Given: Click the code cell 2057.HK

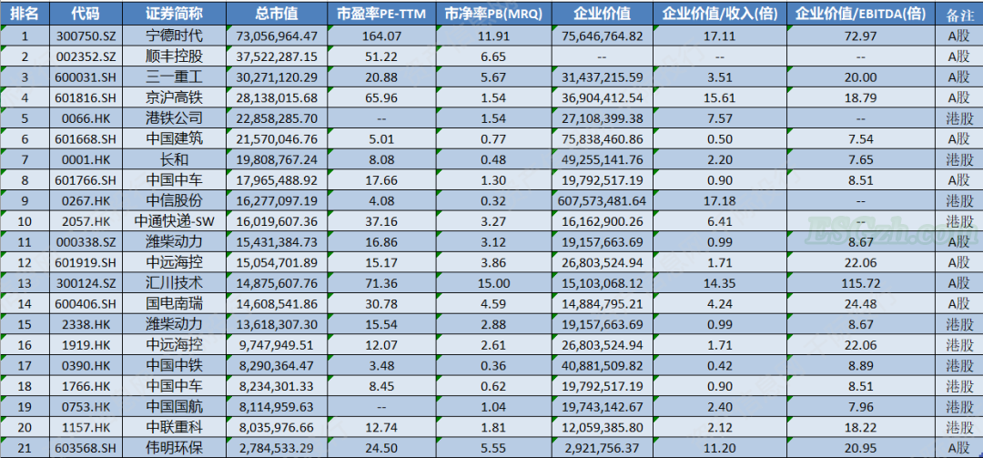Looking at the screenshot, I should click(86, 221).
